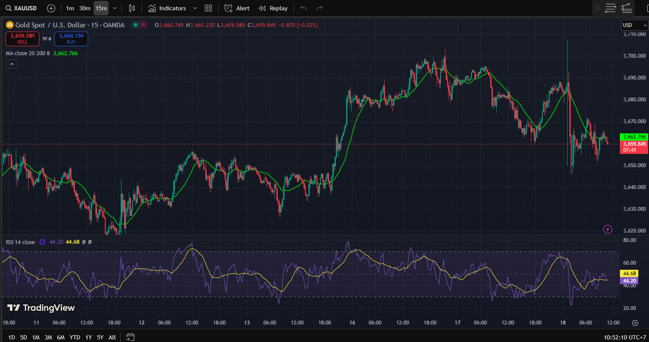Collapse the indicator legend chevron
Screen dimensions: 649x342
[12, 64]
